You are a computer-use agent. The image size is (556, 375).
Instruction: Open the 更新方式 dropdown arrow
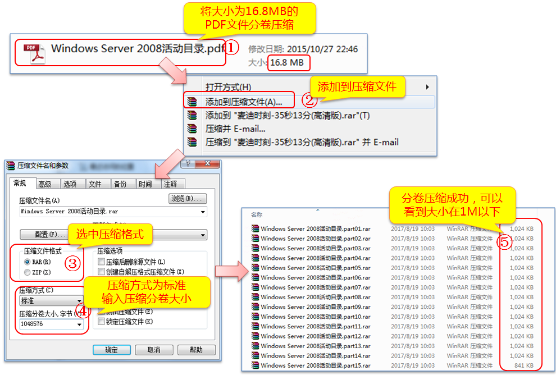203,235
